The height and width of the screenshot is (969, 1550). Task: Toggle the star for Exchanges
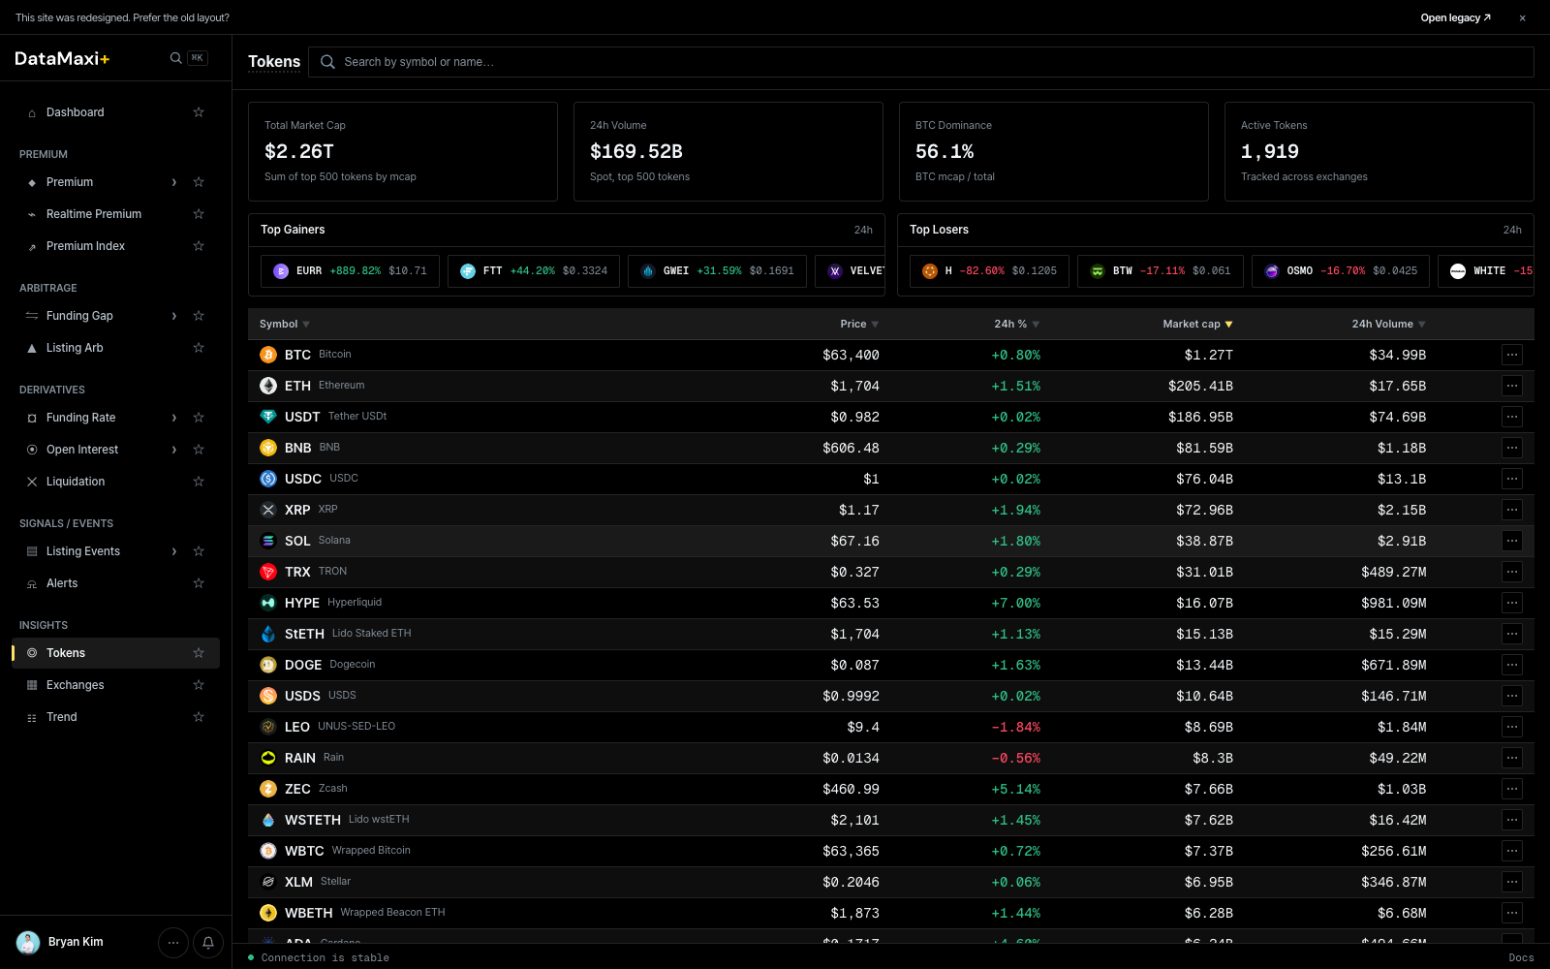point(199,685)
